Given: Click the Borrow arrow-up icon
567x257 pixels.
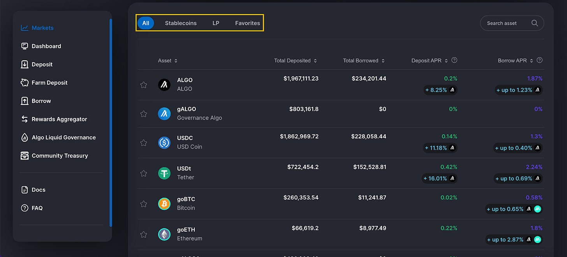Looking at the screenshot, I should pyautogui.click(x=25, y=101).
